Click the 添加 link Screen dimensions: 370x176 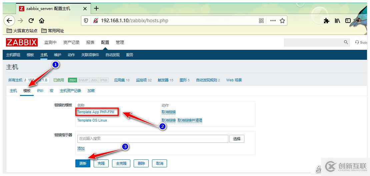point(81,148)
